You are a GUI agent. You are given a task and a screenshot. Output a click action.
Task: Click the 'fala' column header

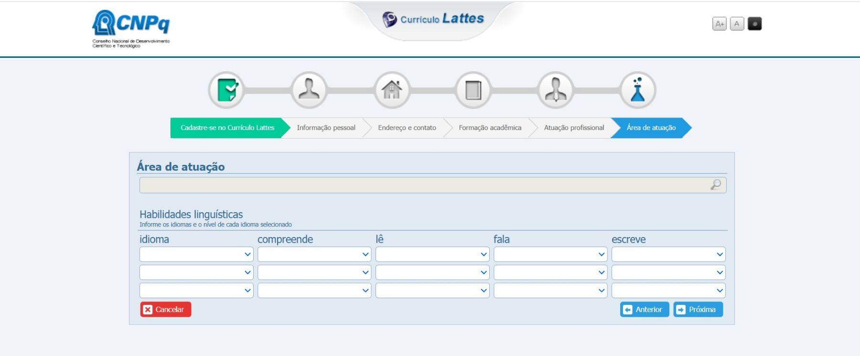[502, 239]
